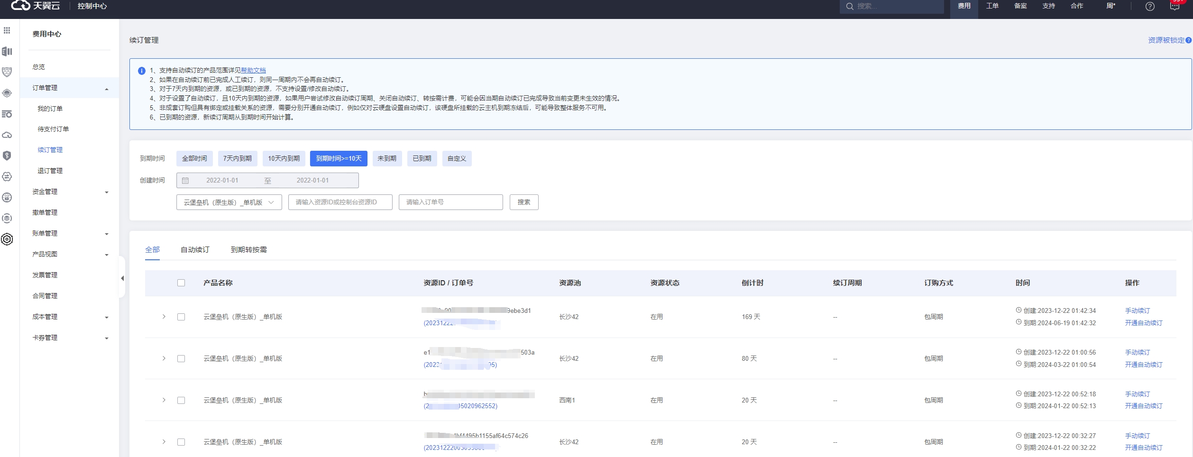1193x457 pixels.
Task: Filter by 已到期
Action: [422, 159]
